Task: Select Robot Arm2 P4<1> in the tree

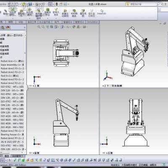Action: pos(12,131)
